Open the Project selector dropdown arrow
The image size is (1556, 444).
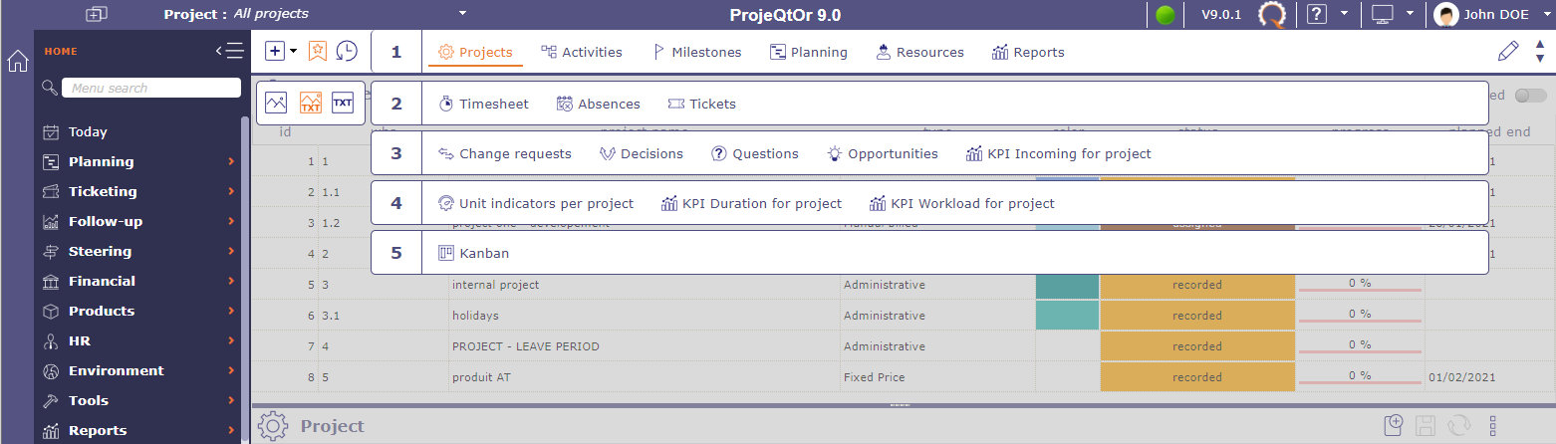tap(462, 14)
